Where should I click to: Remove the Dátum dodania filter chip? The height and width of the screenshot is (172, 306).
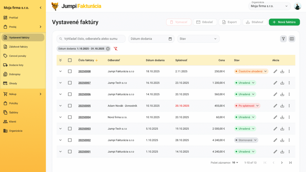pos(108,49)
